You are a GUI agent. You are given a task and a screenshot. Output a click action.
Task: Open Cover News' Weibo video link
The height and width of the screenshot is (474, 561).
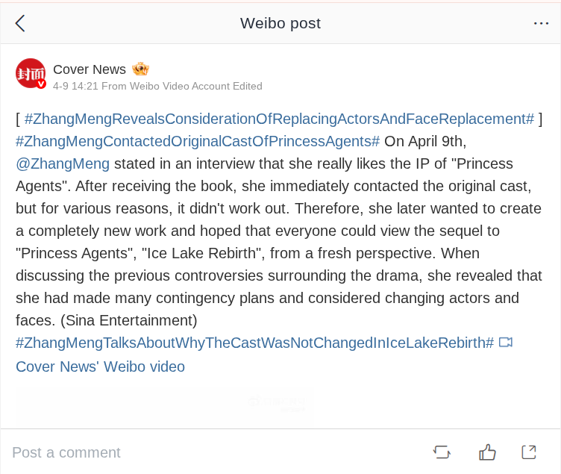pos(100,367)
